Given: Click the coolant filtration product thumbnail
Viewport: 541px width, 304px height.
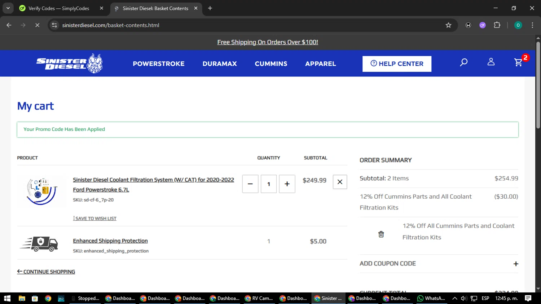Looking at the screenshot, I should pos(42,191).
